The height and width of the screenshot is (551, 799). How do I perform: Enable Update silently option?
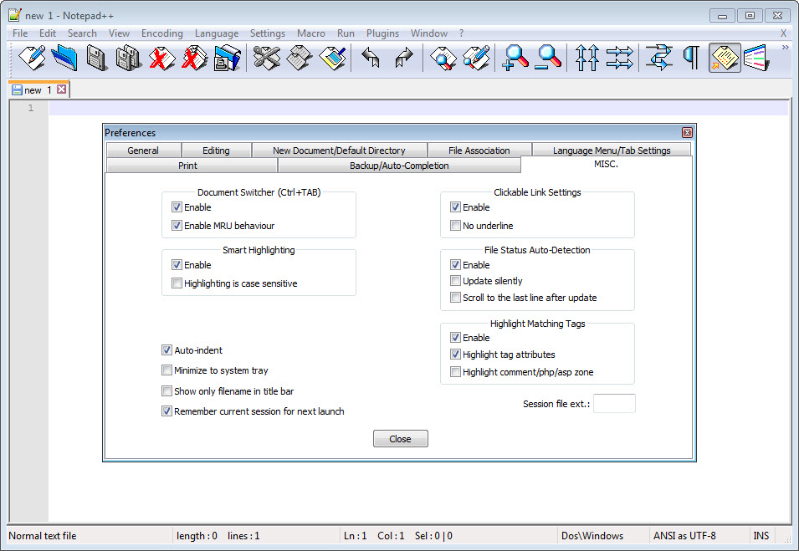(x=455, y=281)
